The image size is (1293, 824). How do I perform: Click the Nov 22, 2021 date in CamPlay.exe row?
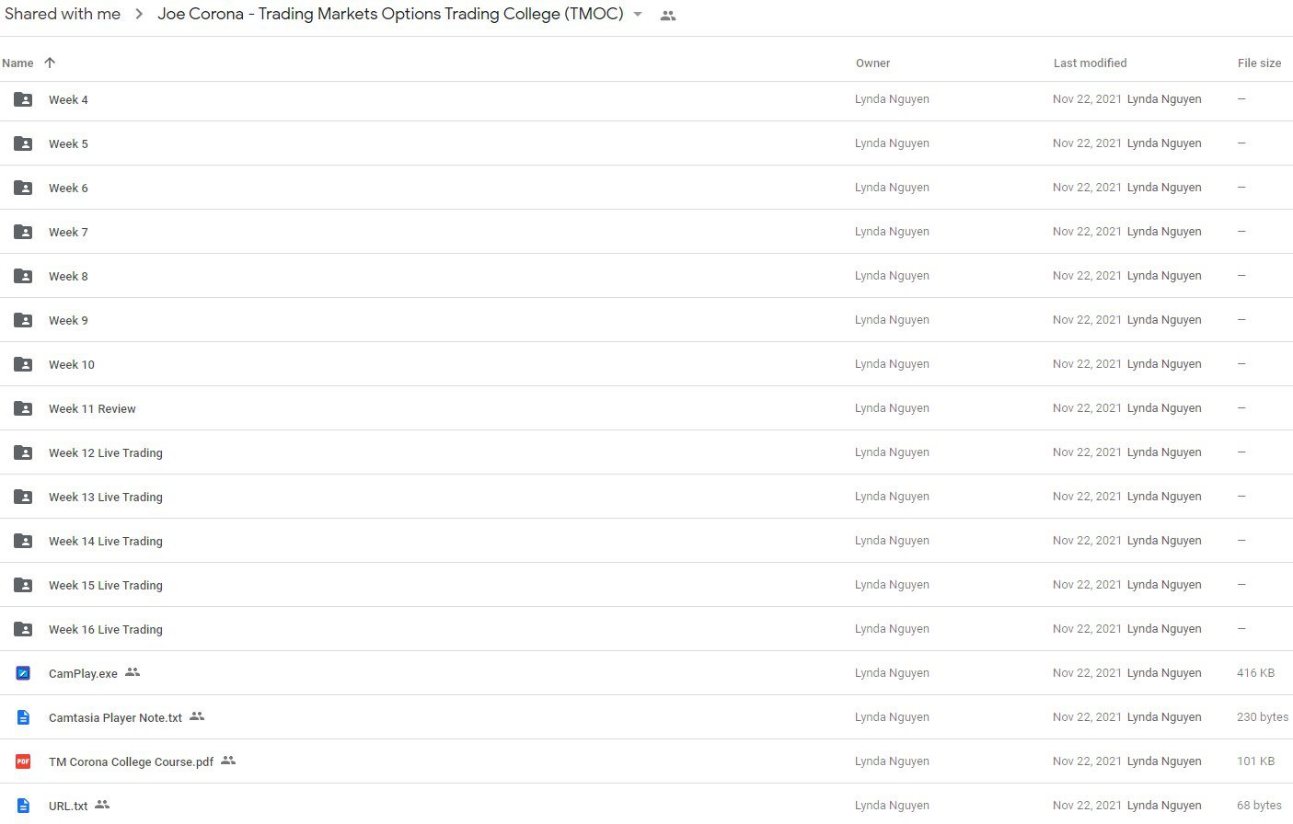click(1087, 673)
